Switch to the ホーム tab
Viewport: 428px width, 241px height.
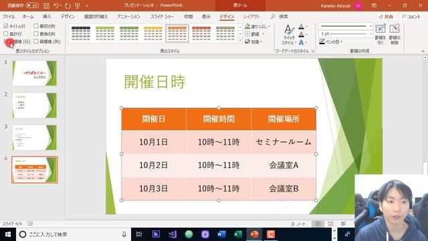coord(28,16)
